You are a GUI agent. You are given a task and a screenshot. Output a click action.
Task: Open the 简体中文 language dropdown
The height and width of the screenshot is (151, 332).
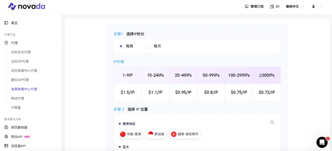(295, 6)
